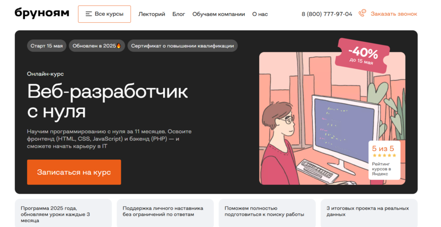Open the Все курсы menu button

104,14
